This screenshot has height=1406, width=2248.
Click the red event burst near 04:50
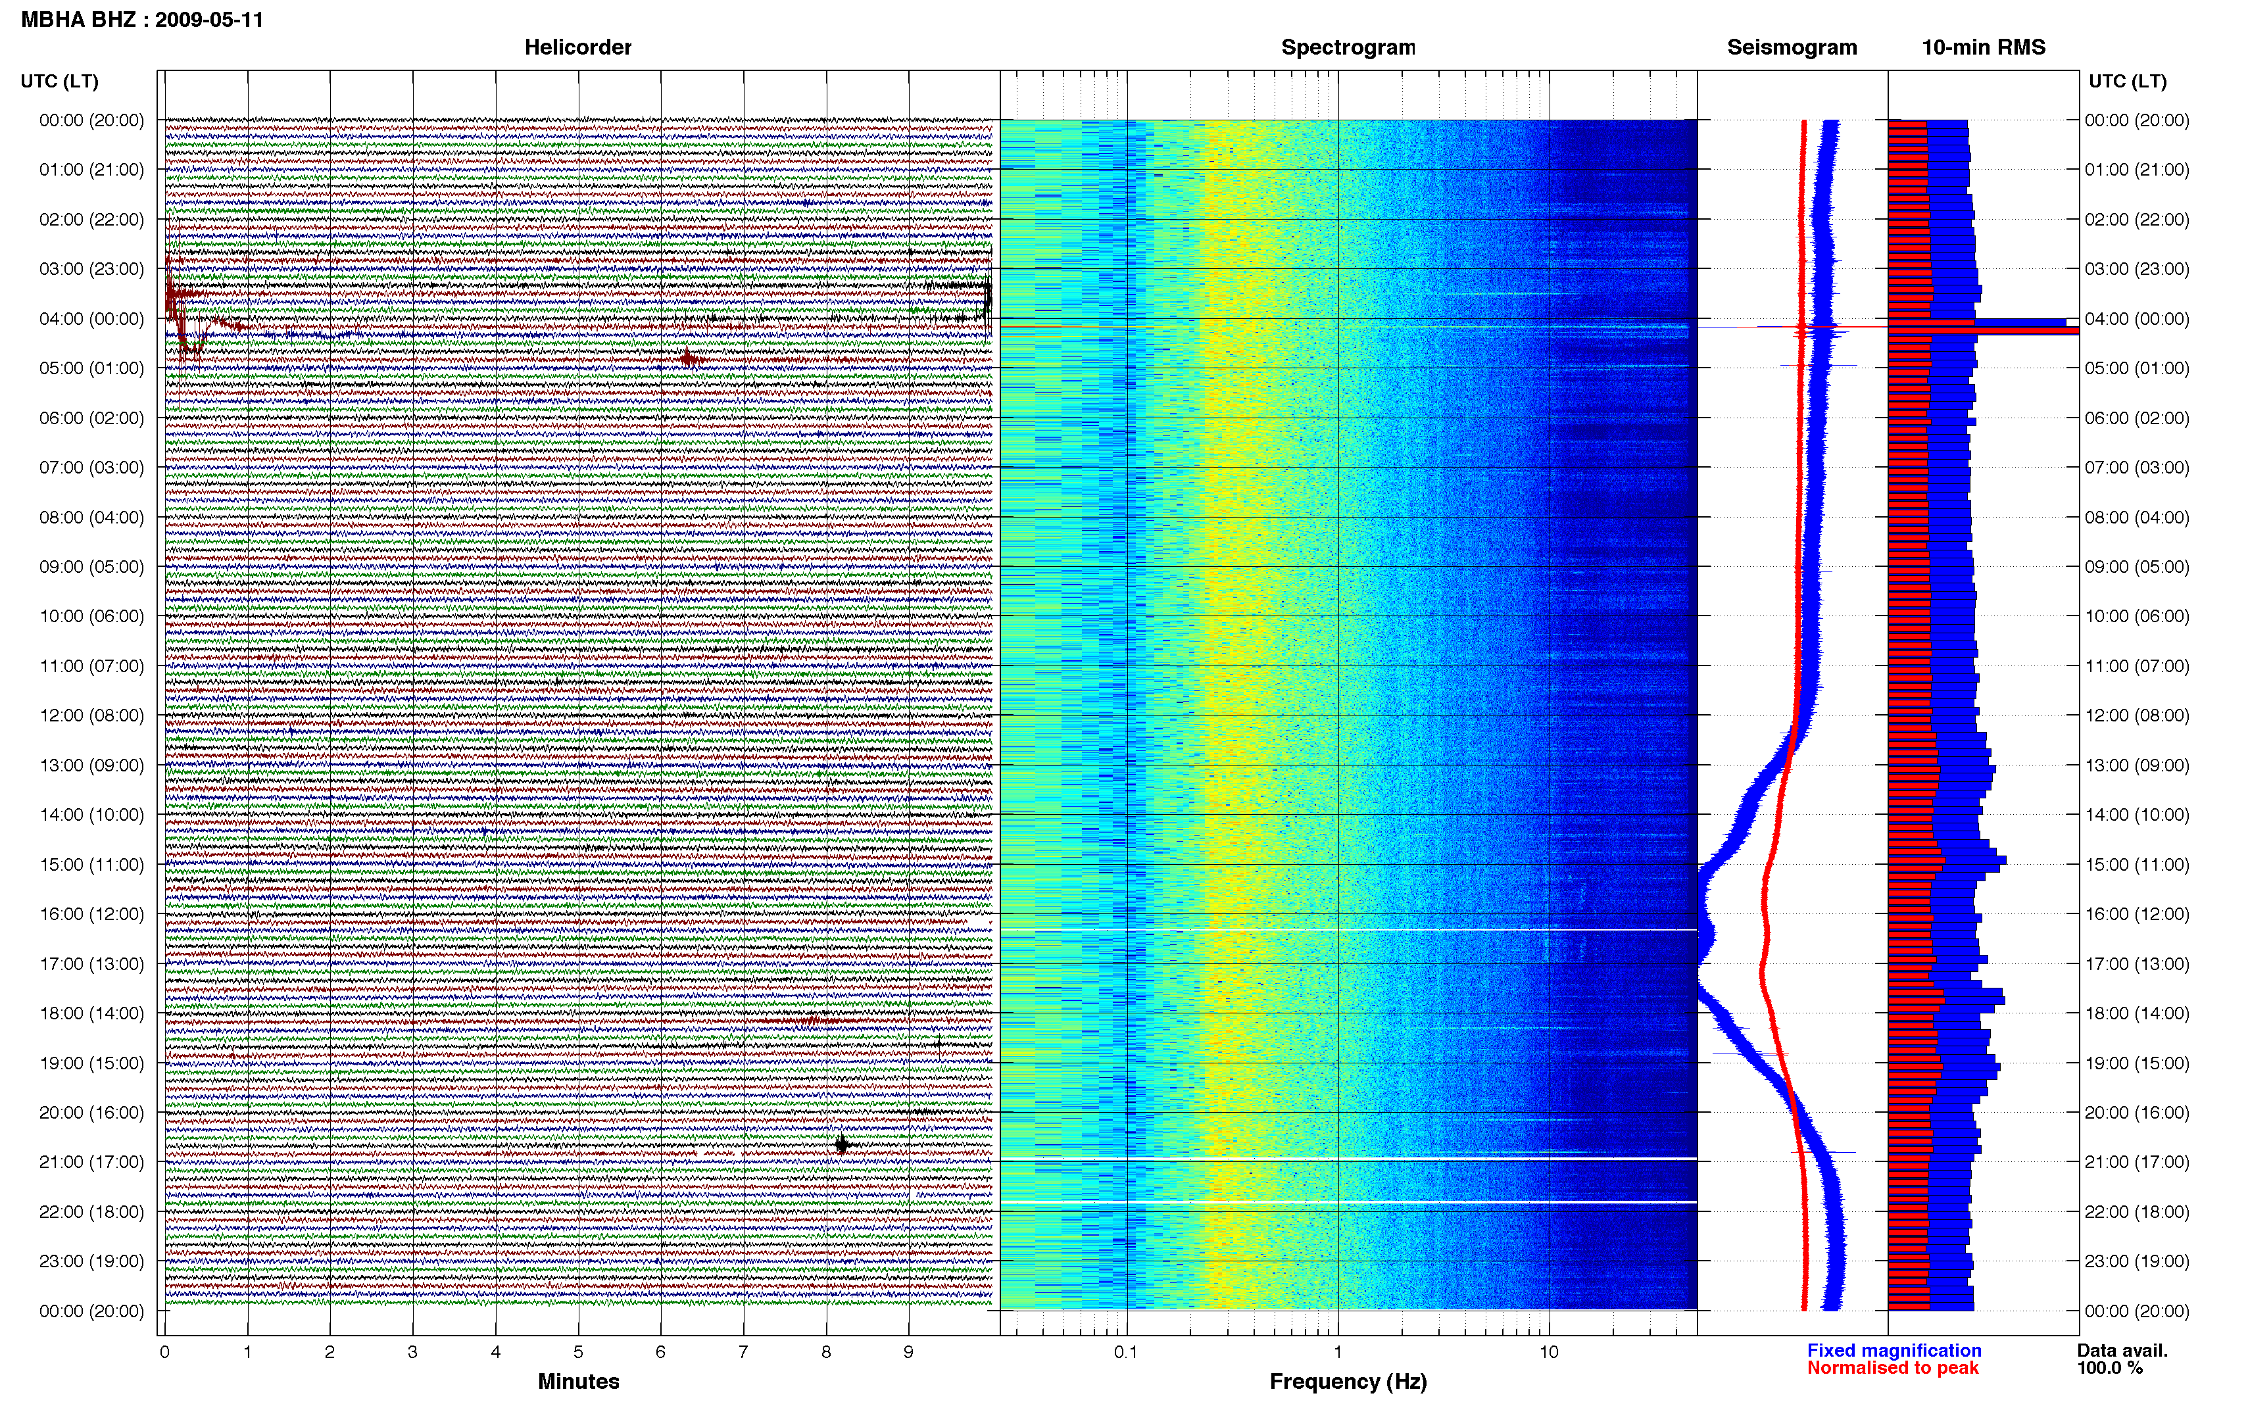pos(690,359)
